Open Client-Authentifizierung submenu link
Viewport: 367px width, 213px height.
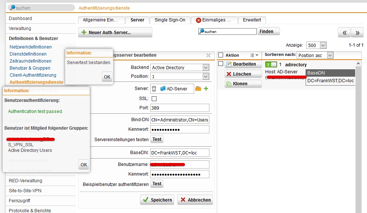click(33, 75)
